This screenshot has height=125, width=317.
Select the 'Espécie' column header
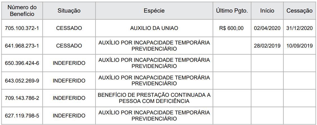click(x=154, y=11)
